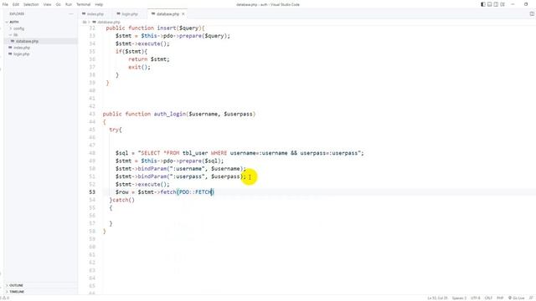
Task: Toggle the primary side bar layout icon
Action: [x=483, y=4]
